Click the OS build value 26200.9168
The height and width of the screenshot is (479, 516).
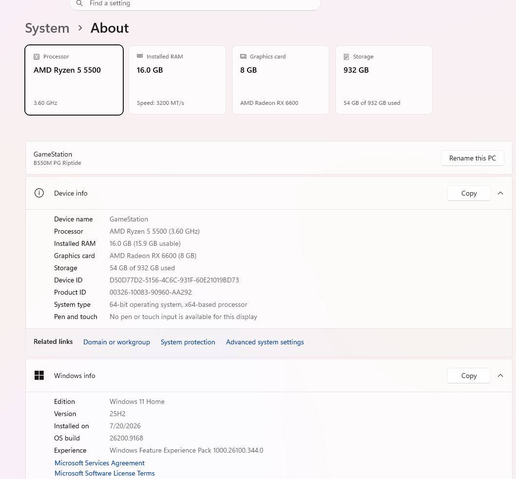pyautogui.click(x=126, y=438)
